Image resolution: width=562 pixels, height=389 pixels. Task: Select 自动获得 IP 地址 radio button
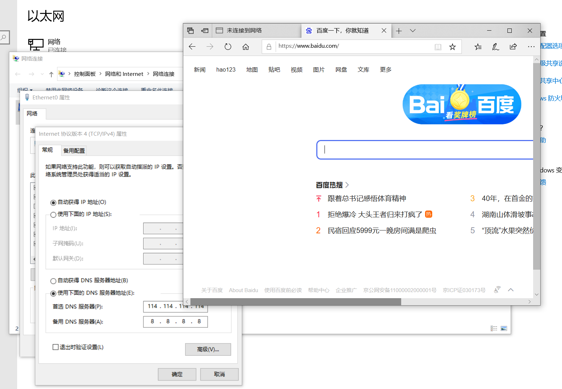(53, 203)
